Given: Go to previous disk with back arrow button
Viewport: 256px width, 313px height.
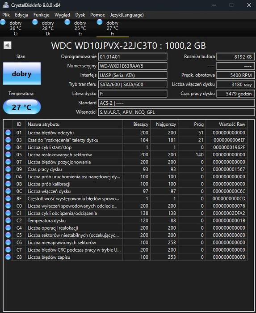Looking at the screenshot, I should (8, 45).
